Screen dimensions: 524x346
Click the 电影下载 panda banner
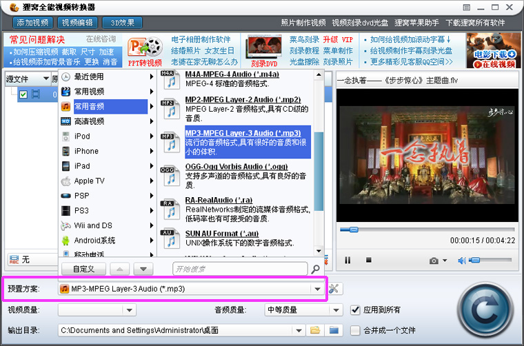[494, 50]
